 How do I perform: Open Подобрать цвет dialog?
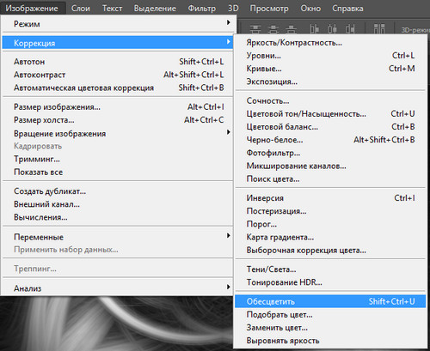(330, 315)
